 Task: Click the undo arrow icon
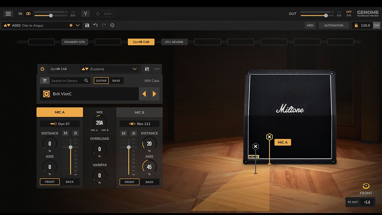pyautogui.click(x=95, y=25)
